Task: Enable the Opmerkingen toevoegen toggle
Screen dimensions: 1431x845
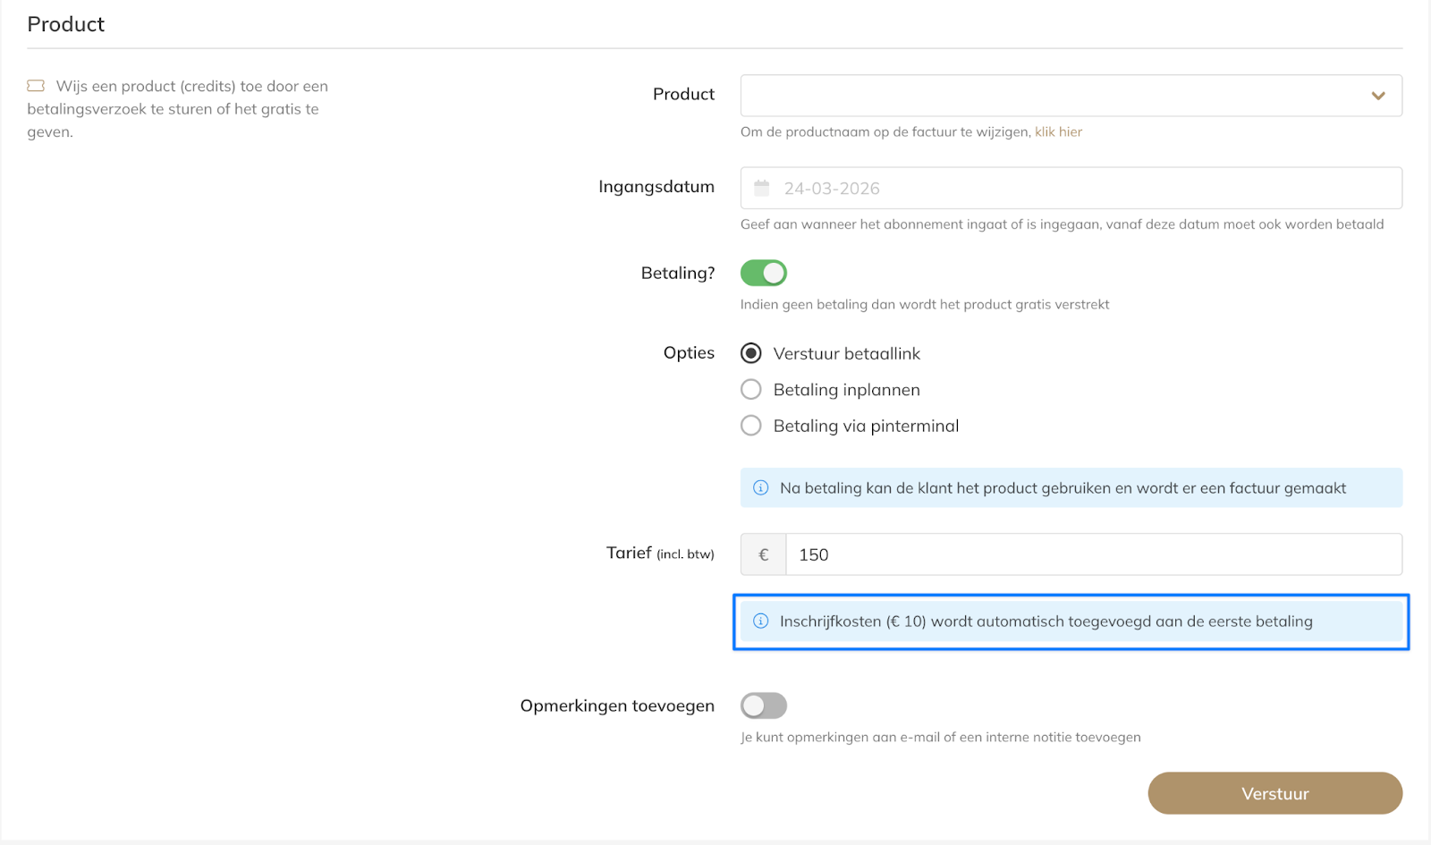Action: (764, 706)
